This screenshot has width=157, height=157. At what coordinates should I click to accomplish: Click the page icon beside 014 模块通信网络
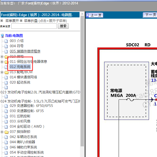[6, 77]
